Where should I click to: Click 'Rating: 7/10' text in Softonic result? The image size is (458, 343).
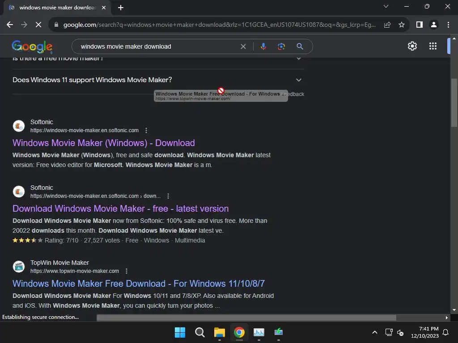point(62,240)
